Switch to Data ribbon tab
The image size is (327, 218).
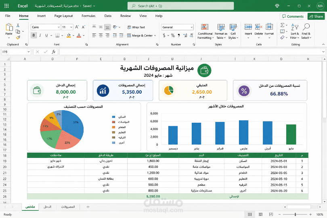(108, 16)
